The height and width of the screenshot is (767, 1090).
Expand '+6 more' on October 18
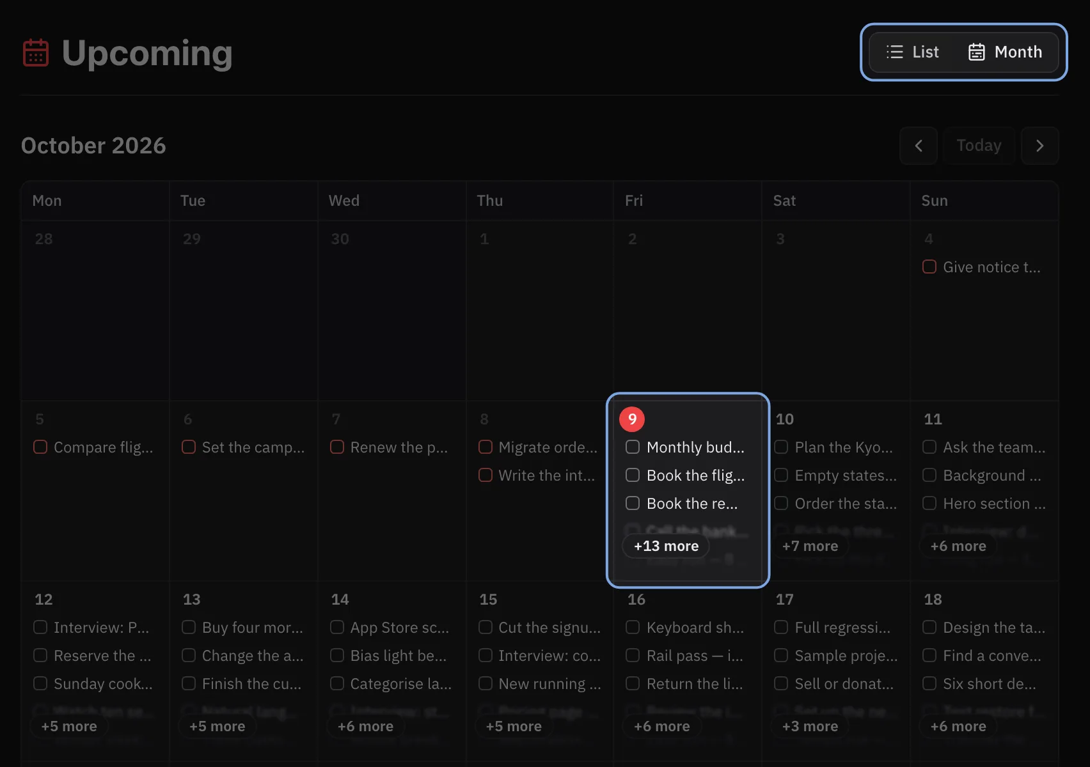coord(958,726)
